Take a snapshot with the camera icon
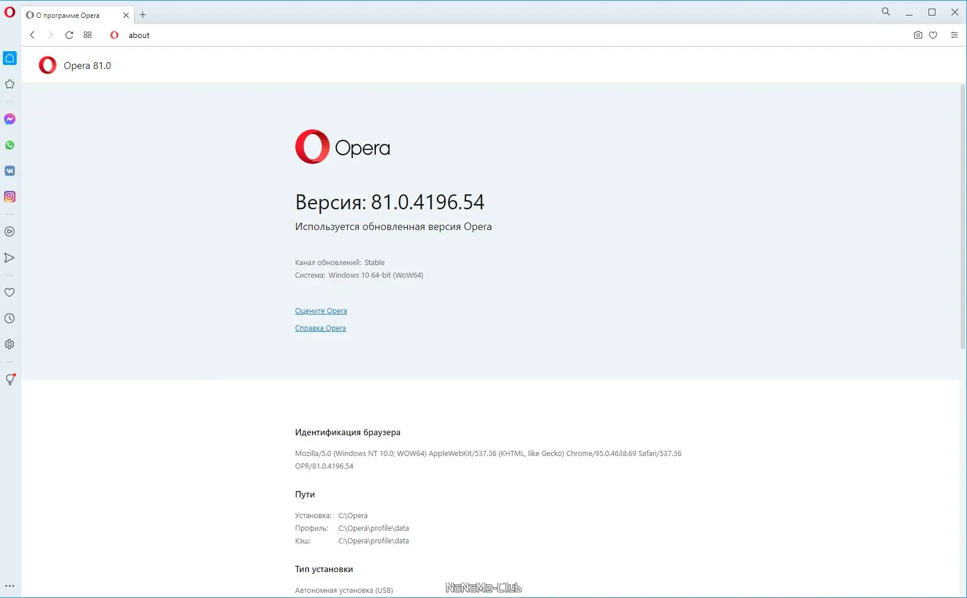The image size is (967, 598). pos(918,35)
